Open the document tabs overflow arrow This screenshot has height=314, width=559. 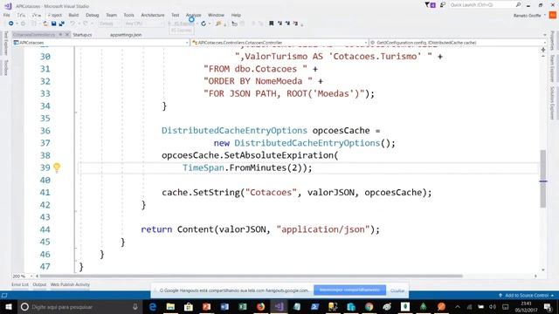click(x=544, y=35)
